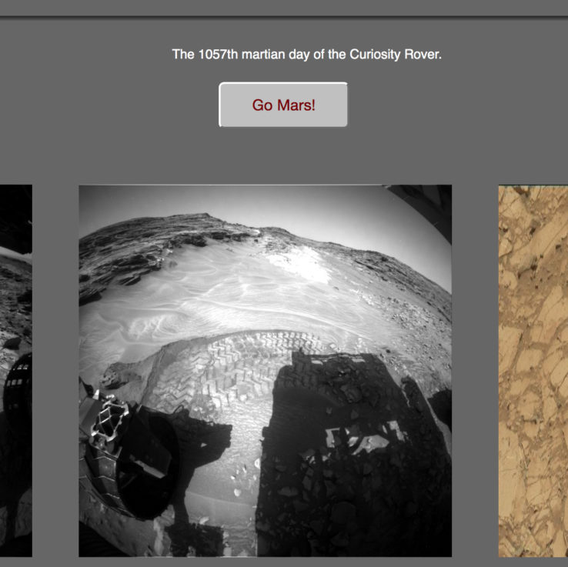Select the '1057th martian day' caption text
This screenshot has width=568, height=567.
click(x=306, y=55)
